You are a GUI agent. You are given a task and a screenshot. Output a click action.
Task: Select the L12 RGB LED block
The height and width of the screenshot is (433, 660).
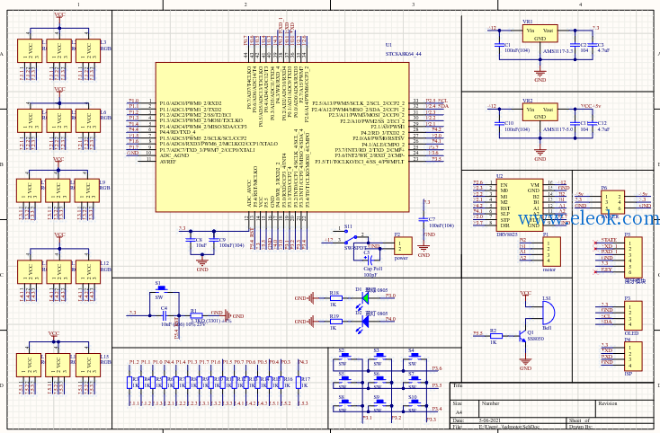click(88, 271)
